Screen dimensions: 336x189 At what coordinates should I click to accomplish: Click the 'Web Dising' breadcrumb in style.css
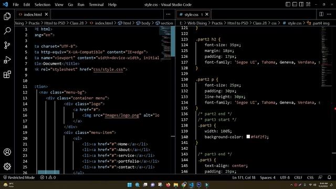click(197, 23)
